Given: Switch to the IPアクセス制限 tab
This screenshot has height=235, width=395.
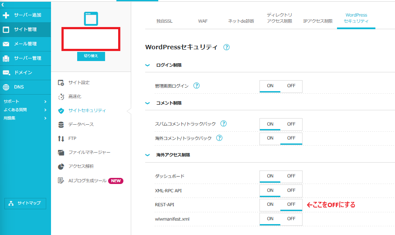Looking at the screenshot, I should (317, 21).
